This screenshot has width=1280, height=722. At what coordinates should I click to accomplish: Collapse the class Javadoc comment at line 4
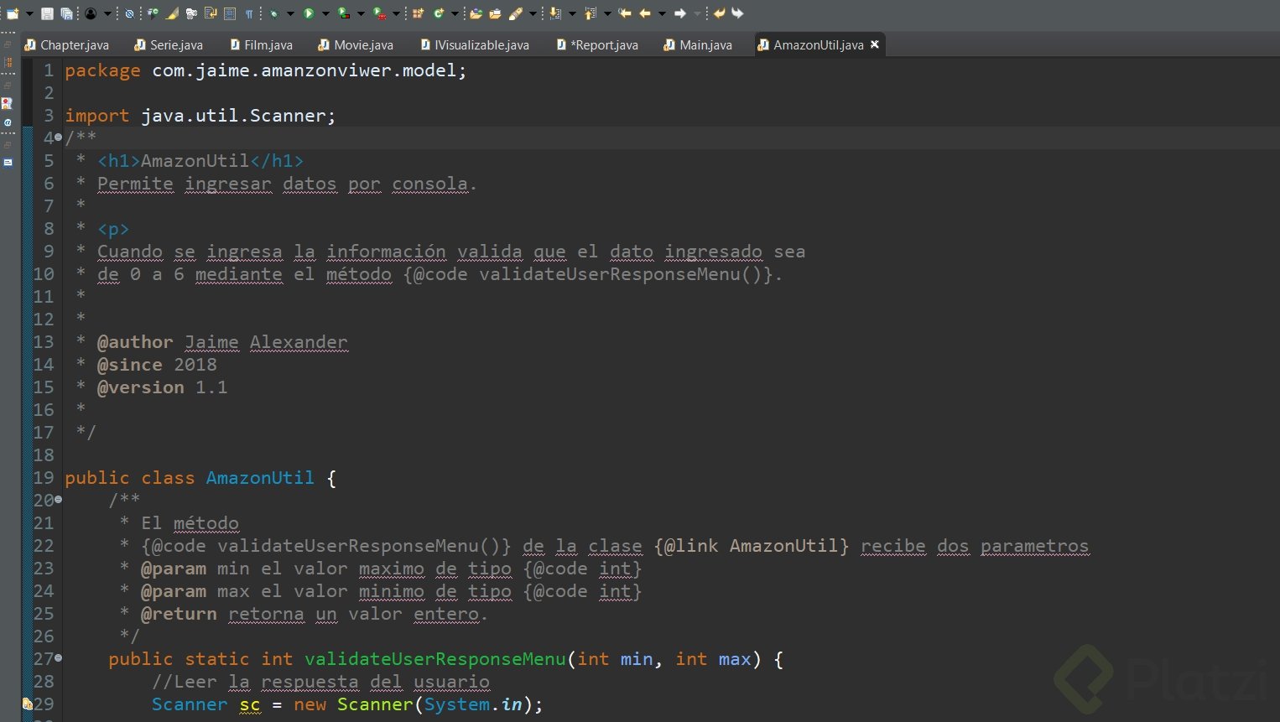point(58,138)
